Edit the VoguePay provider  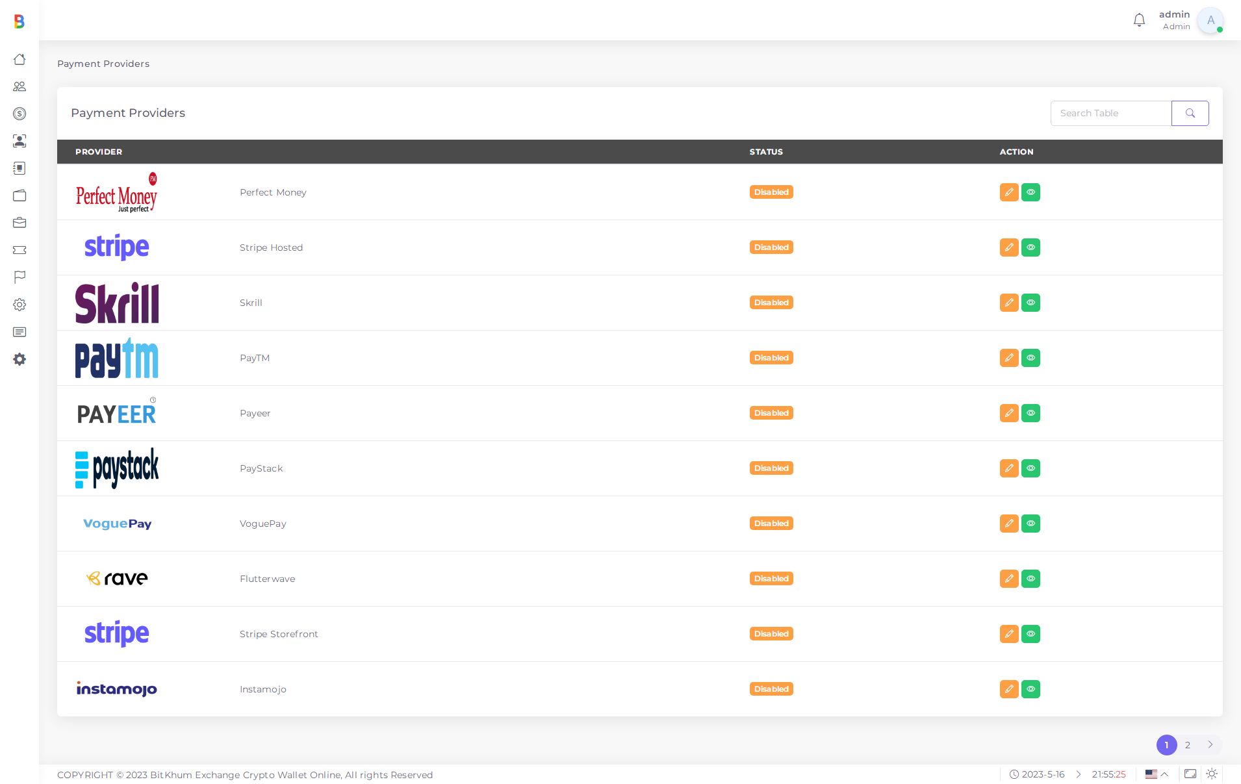1009,524
